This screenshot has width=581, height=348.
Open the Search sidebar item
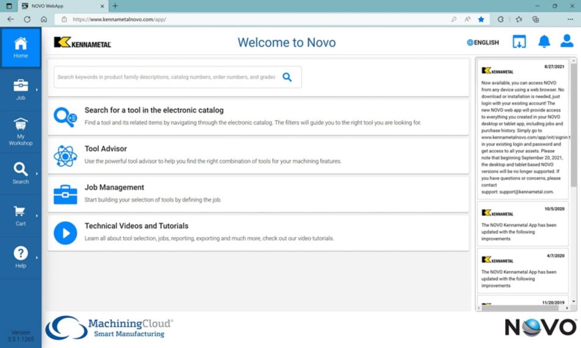coord(20,174)
